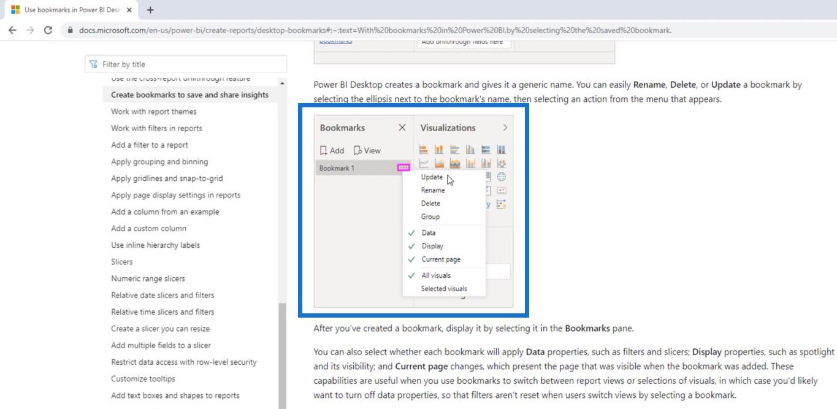Open the 'Numeric range slicers' article link

[148, 278]
